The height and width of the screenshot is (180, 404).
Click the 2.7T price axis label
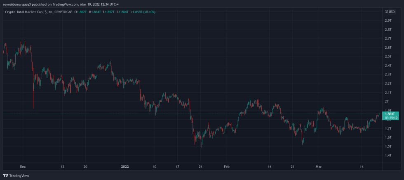tap(388, 39)
